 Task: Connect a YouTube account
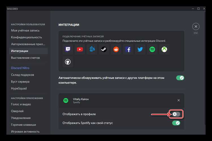(x=80, y=49)
